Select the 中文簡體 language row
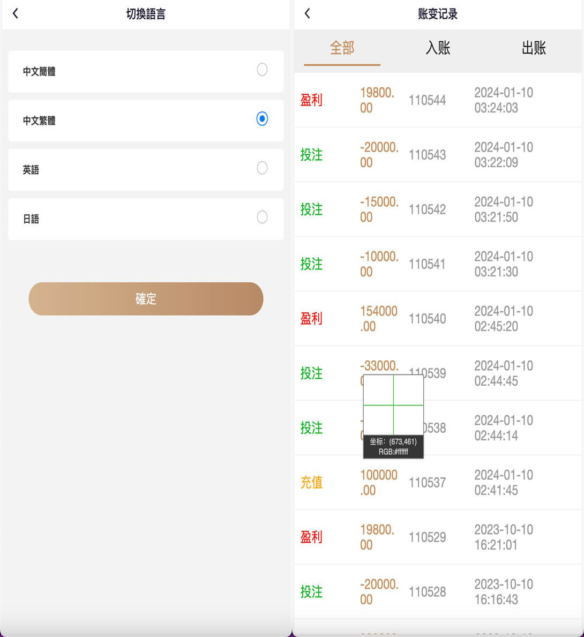Image resolution: width=584 pixels, height=637 pixels. pyautogui.click(x=146, y=71)
